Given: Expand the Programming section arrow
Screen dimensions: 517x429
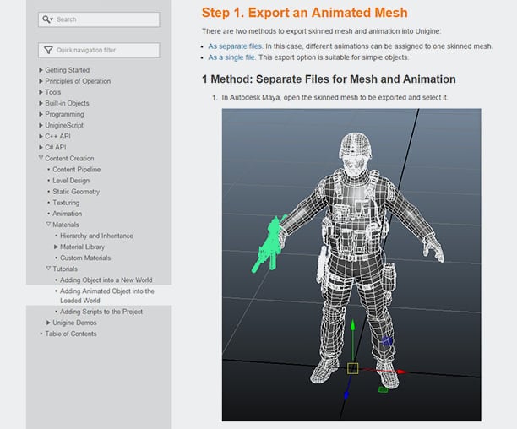Looking at the screenshot, I should click(41, 114).
